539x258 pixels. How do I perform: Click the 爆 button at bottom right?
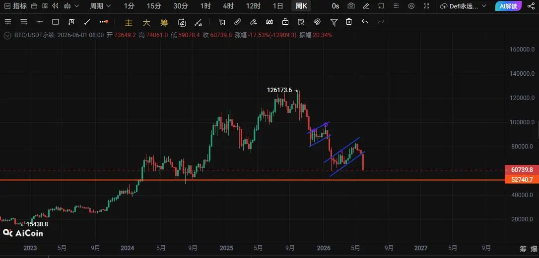[x=534, y=249]
